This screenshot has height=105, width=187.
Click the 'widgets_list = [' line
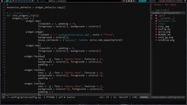tap(23, 18)
